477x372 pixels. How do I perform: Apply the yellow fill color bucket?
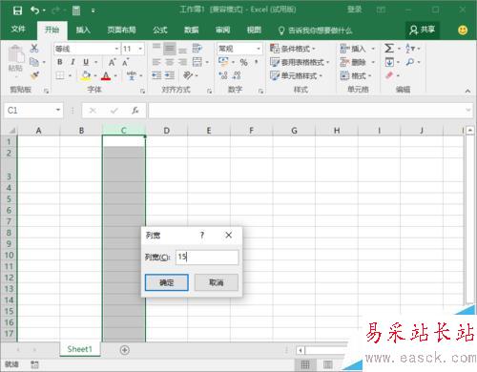pos(85,75)
